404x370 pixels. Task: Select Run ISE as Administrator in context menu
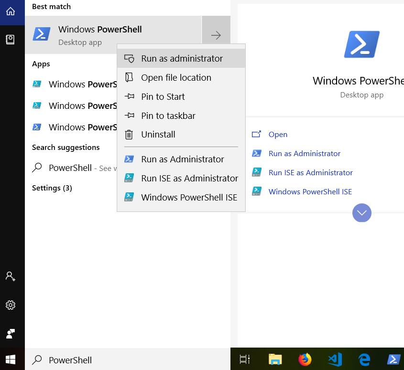point(181,178)
